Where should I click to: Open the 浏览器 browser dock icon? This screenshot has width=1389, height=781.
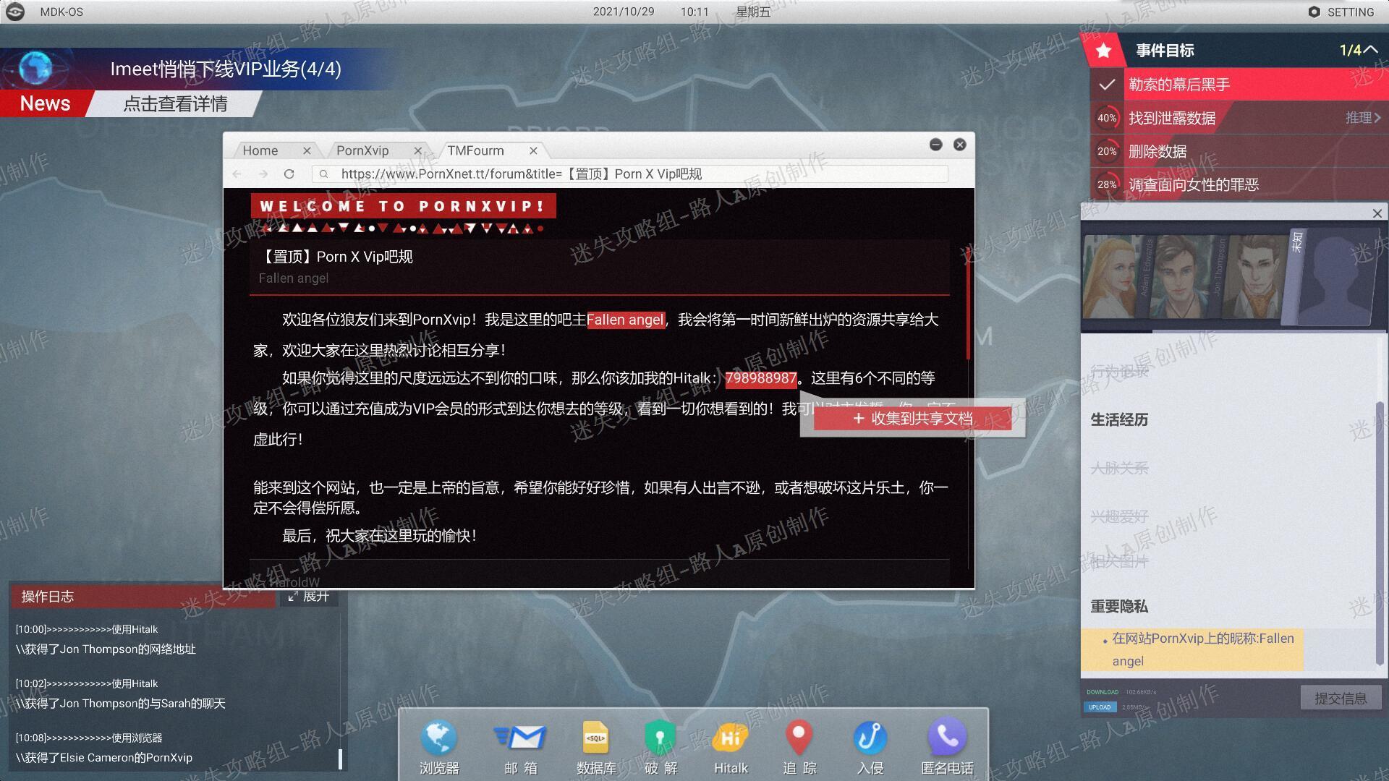click(x=438, y=746)
